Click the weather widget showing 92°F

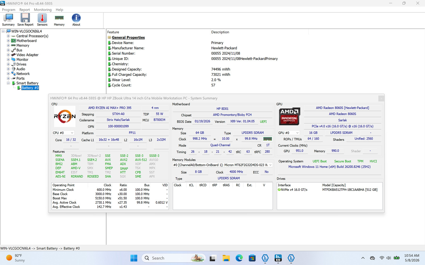click(x=16, y=258)
